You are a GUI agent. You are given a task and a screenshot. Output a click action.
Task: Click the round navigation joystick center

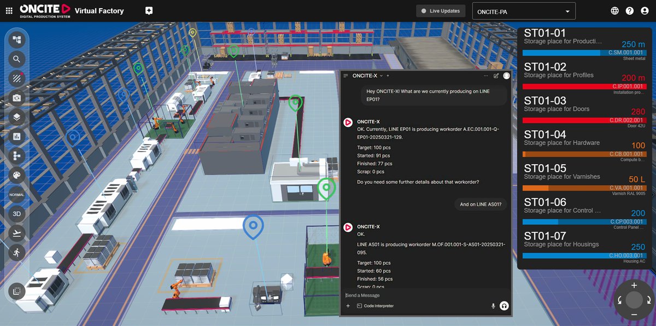tap(634, 300)
